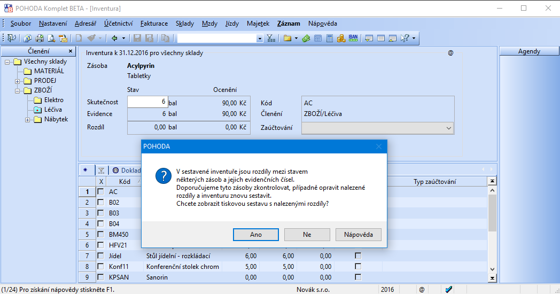Expand the Nábytek folder node
560x294 pixels.
(x=27, y=120)
